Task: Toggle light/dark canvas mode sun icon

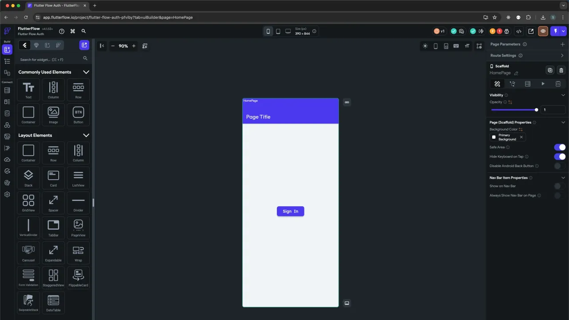Action: [425, 46]
